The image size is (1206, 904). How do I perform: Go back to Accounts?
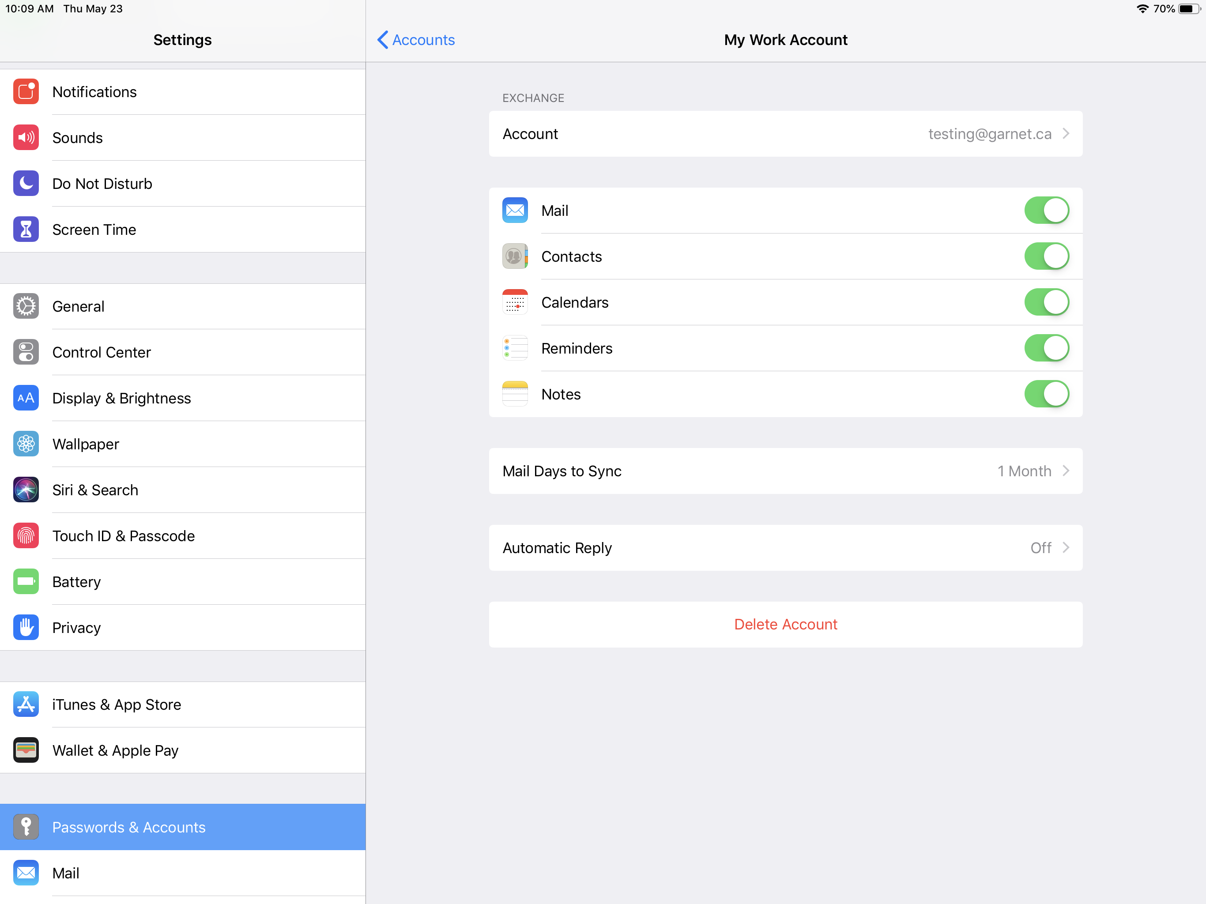click(416, 40)
